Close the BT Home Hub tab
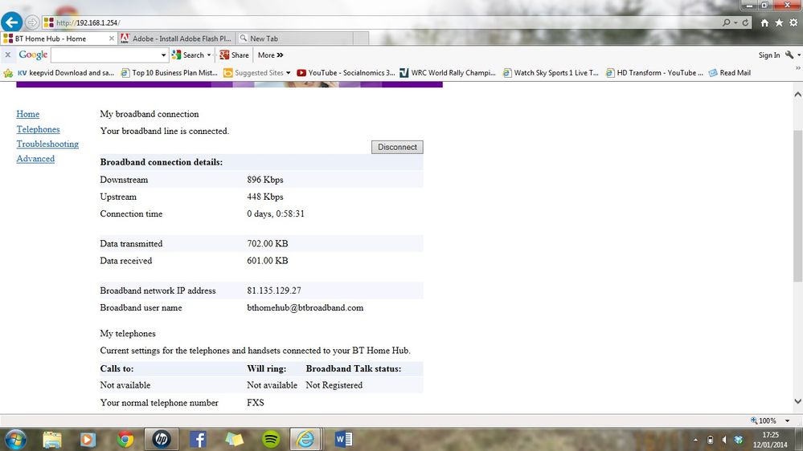The image size is (803, 451). (x=112, y=39)
